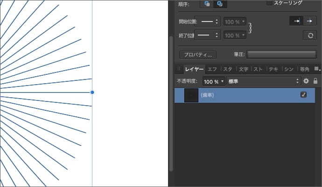The height and width of the screenshot is (187, 322).
Task: Click the layer lock padlock icon
Action: point(315,81)
